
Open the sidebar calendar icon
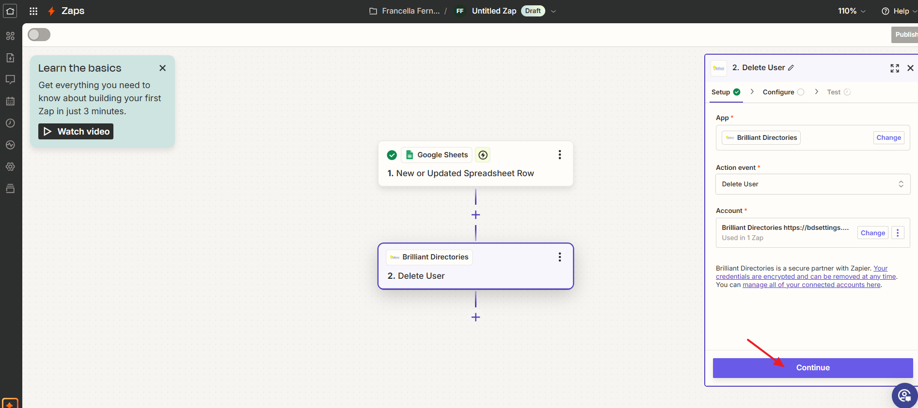(x=10, y=101)
